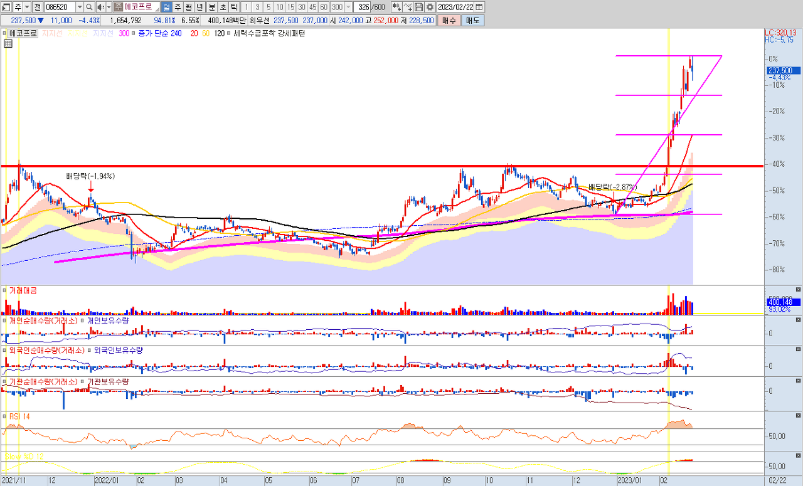Click the 외국인보유수량 indicator label
The image size is (803, 486).
click(119, 350)
